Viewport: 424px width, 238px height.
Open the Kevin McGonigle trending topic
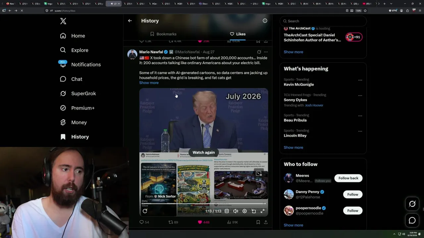coord(299,85)
